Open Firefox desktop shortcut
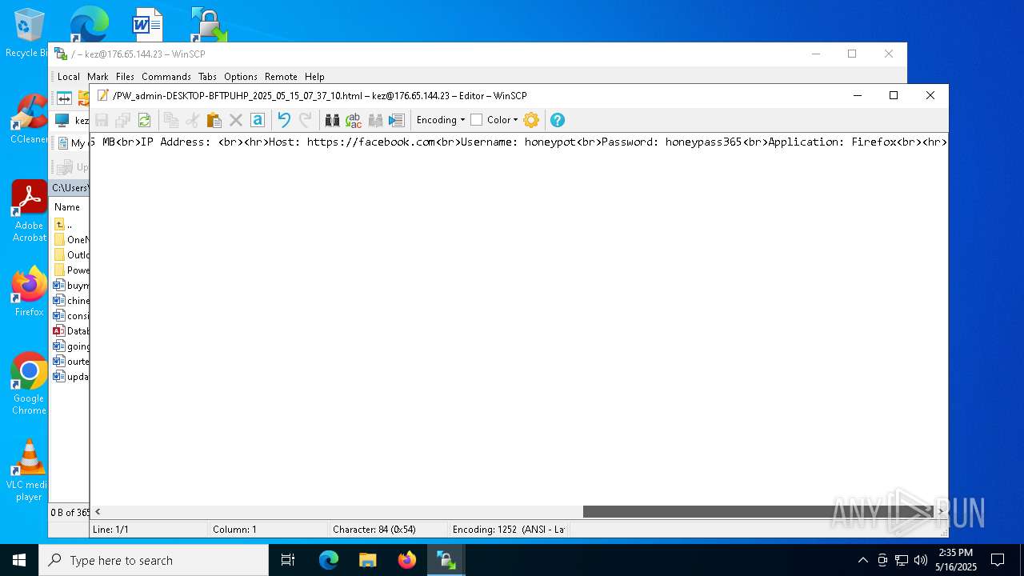 pyautogui.click(x=29, y=291)
